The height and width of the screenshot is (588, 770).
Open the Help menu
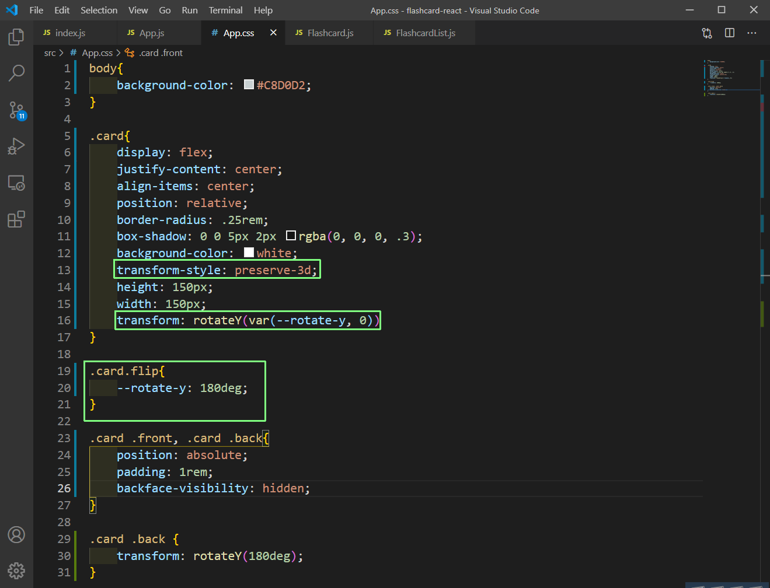(263, 10)
